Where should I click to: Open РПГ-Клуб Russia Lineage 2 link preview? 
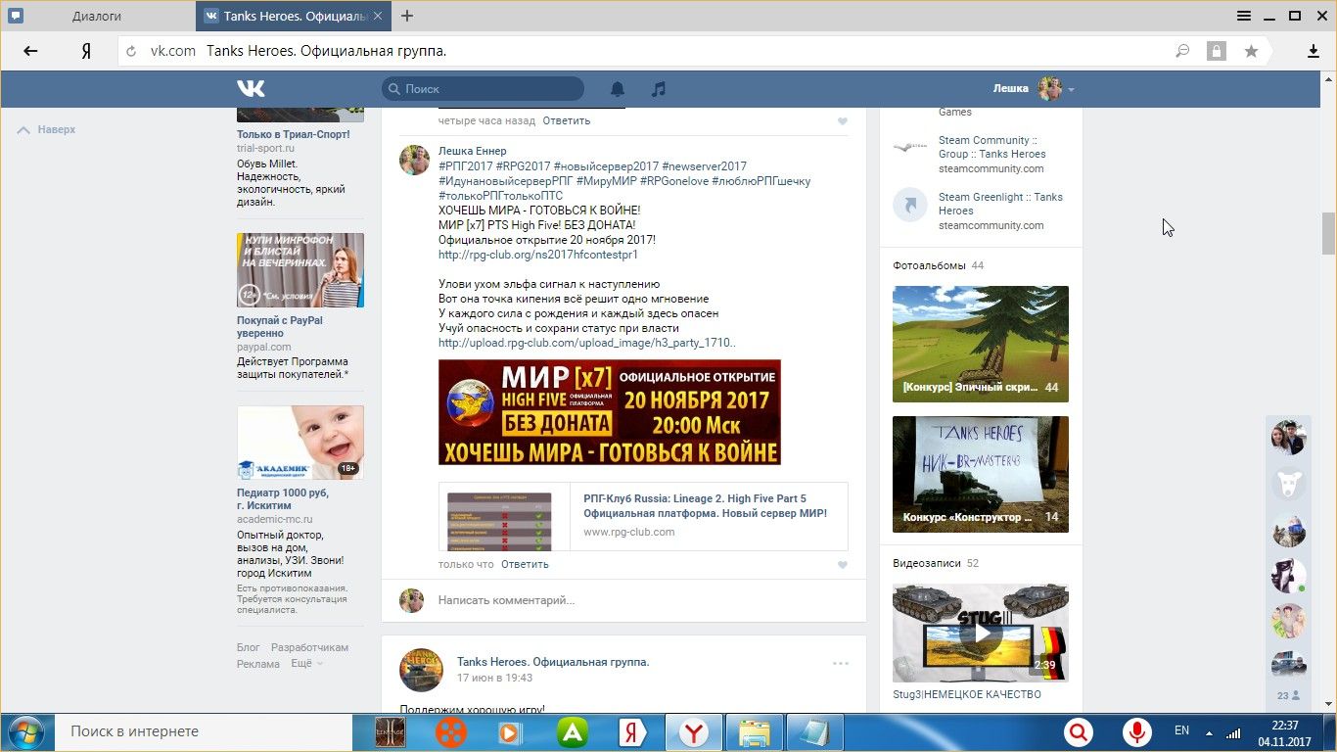643,516
